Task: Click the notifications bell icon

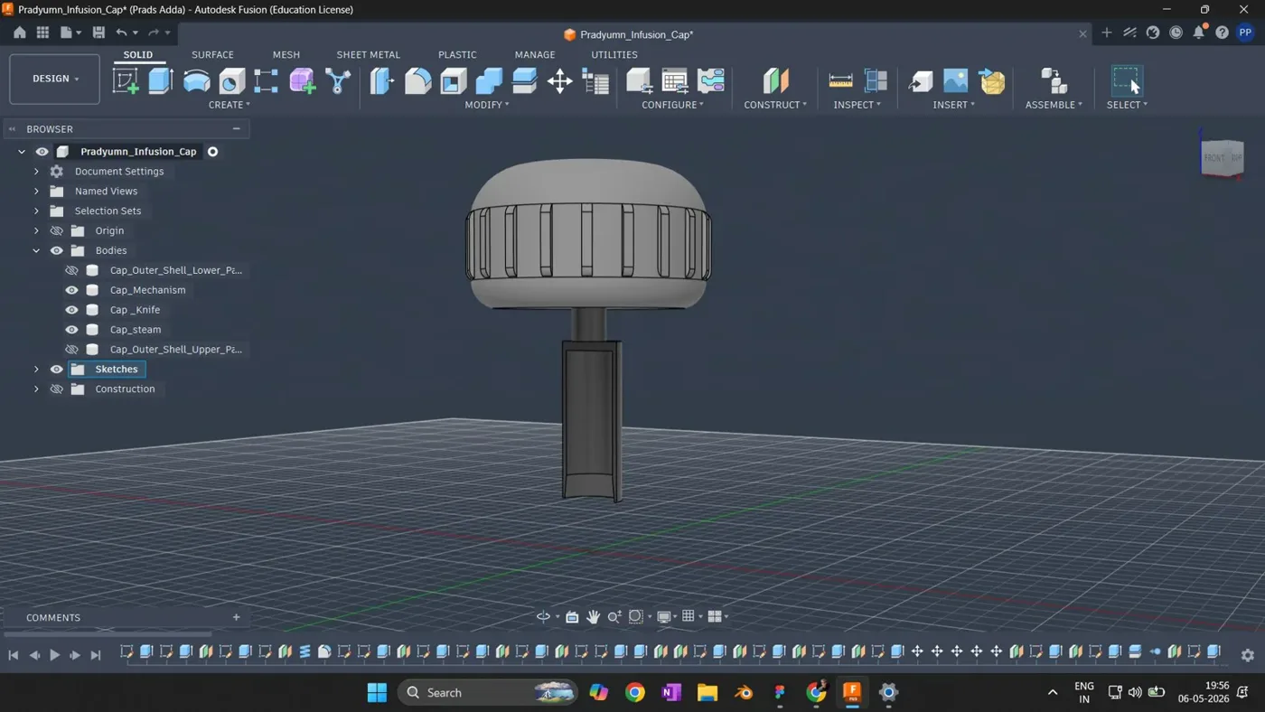Action: pos(1199,33)
